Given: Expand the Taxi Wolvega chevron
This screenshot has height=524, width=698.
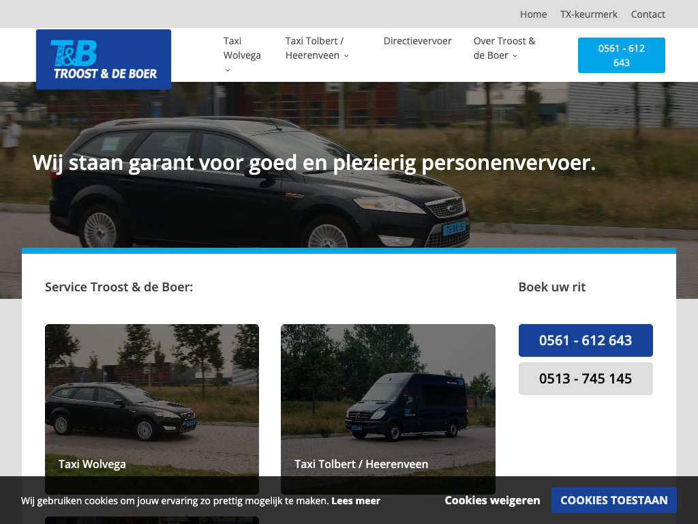Looking at the screenshot, I should 228,70.
